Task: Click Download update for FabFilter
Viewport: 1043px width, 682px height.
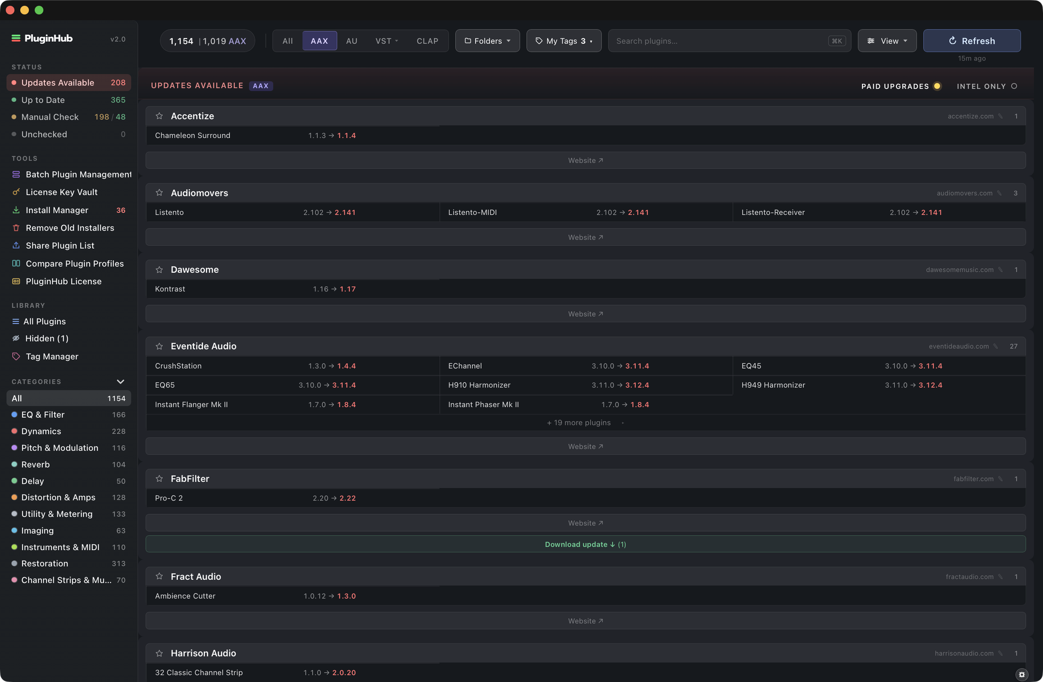Action: [585, 544]
